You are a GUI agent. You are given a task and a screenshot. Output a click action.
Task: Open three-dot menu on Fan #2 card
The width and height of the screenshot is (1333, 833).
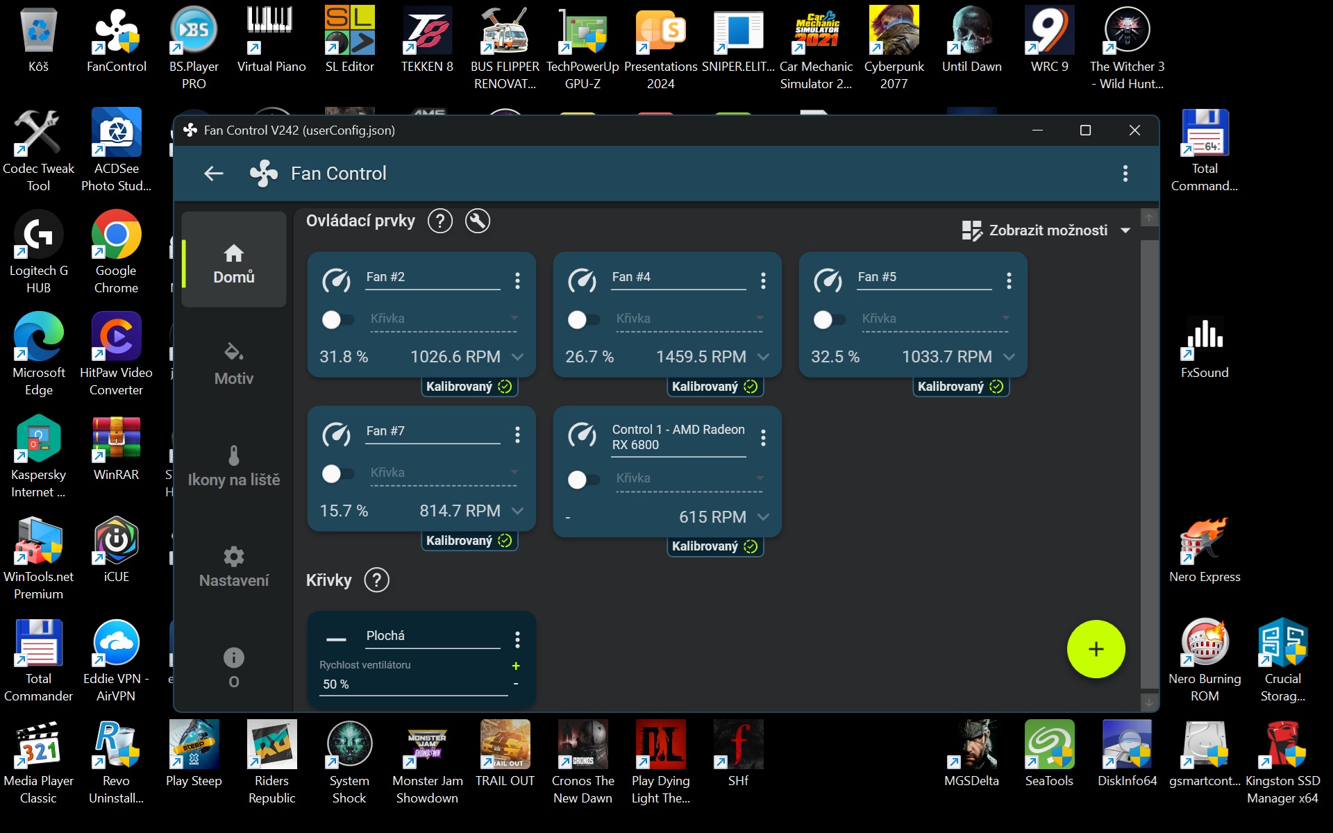[517, 280]
